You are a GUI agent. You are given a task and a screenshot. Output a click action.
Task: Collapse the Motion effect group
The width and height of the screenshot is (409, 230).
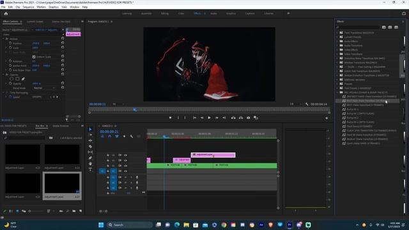pyautogui.click(x=4, y=38)
